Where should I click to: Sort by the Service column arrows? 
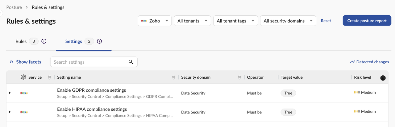pyautogui.click(x=49, y=77)
